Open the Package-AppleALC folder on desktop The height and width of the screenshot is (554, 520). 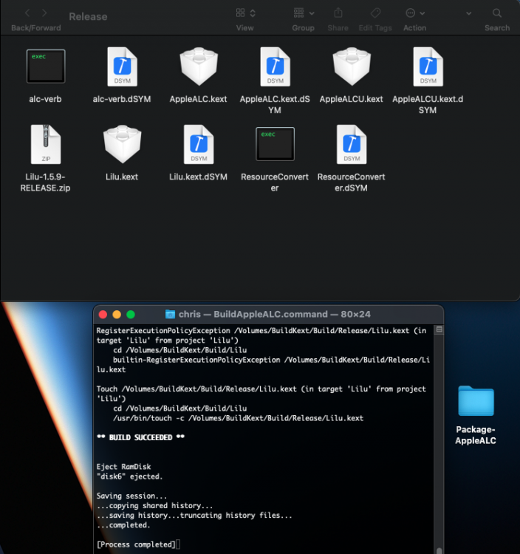(x=476, y=401)
